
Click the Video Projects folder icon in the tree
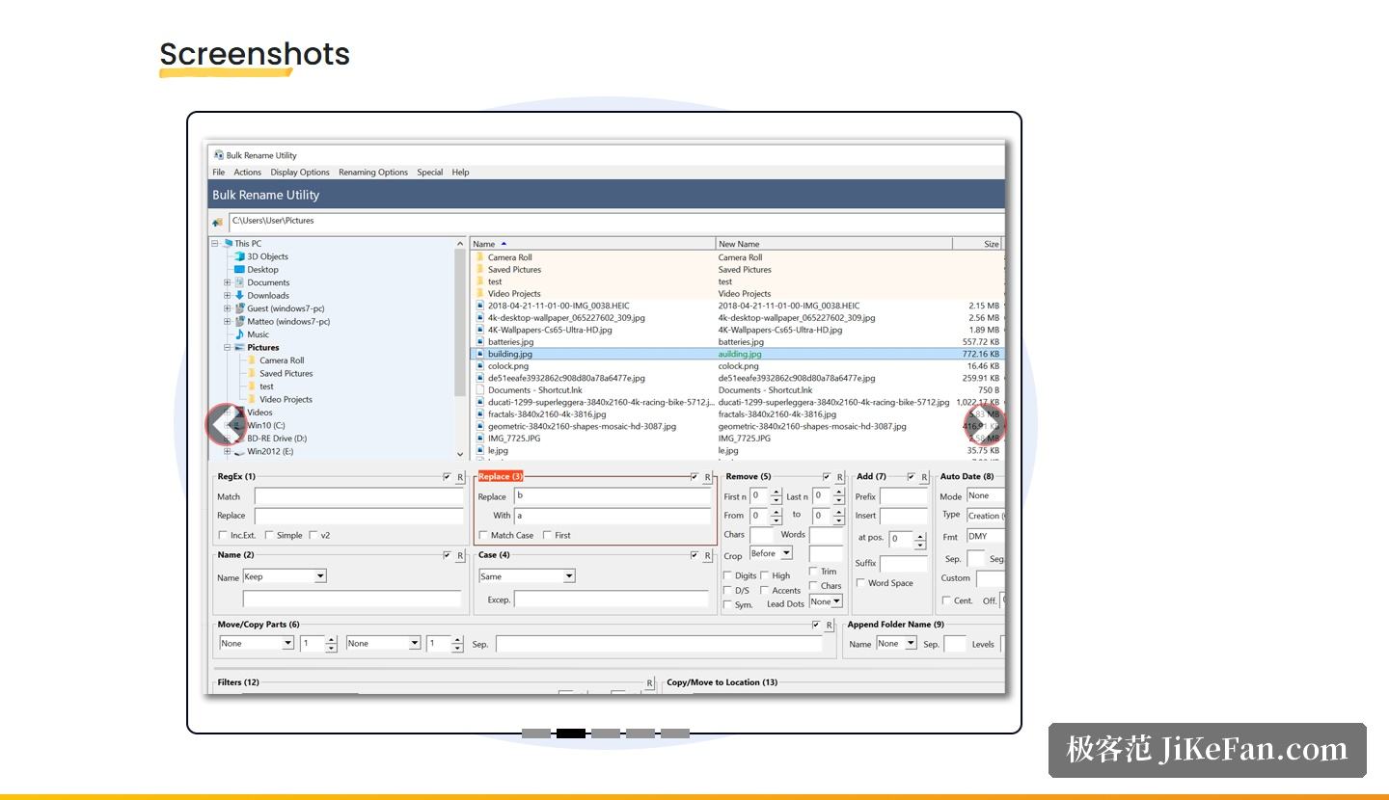tap(252, 399)
